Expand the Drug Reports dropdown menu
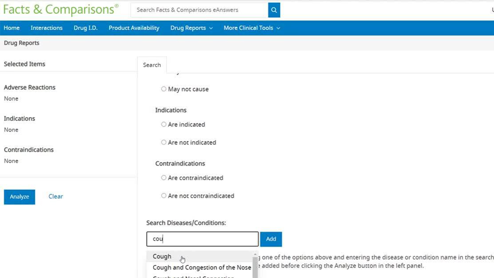 click(191, 28)
